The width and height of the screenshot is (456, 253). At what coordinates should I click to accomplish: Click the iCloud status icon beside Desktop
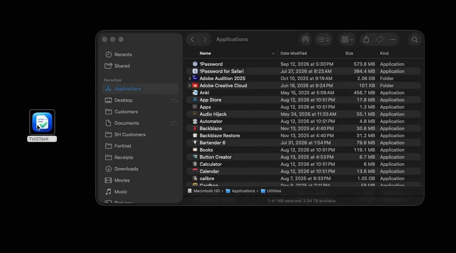pos(174,100)
